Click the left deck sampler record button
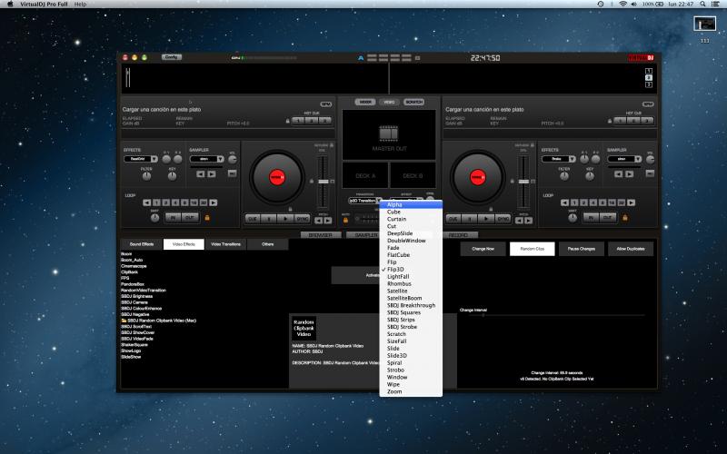This screenshot has height=454, width=727. click(x=233, y=173)
